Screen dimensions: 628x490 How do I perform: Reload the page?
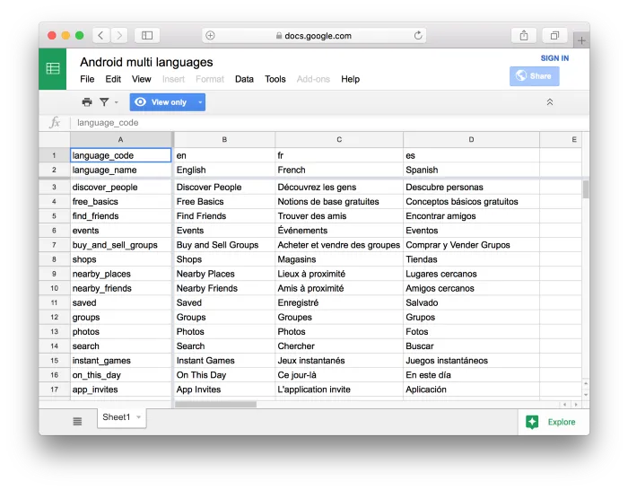click(x=418, y=35)
